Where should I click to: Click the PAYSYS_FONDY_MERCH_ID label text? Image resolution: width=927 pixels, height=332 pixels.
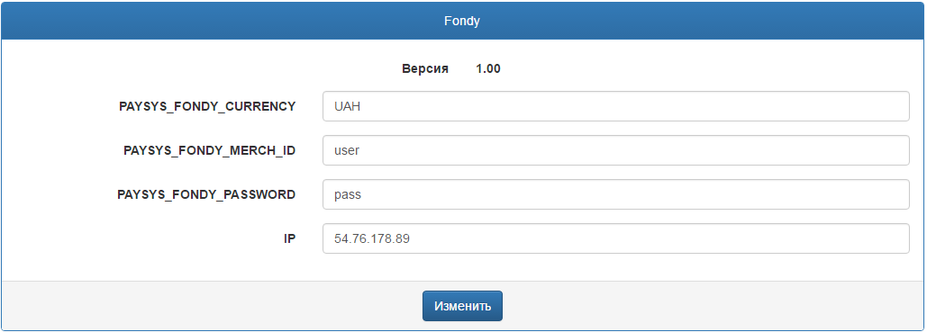[209, 150]
